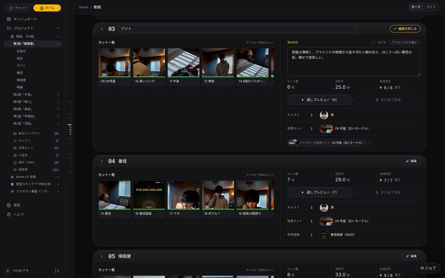Click 編集を閉じる button

point(405,29)
